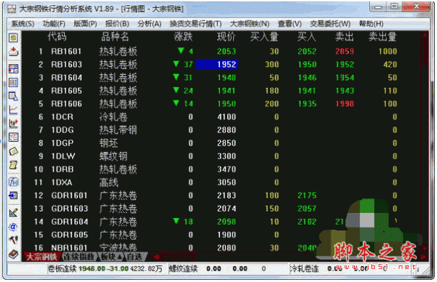Click the vertical scrollbar up arrow
Viewport: 437px width, 282px height.
tap(425, 35)
